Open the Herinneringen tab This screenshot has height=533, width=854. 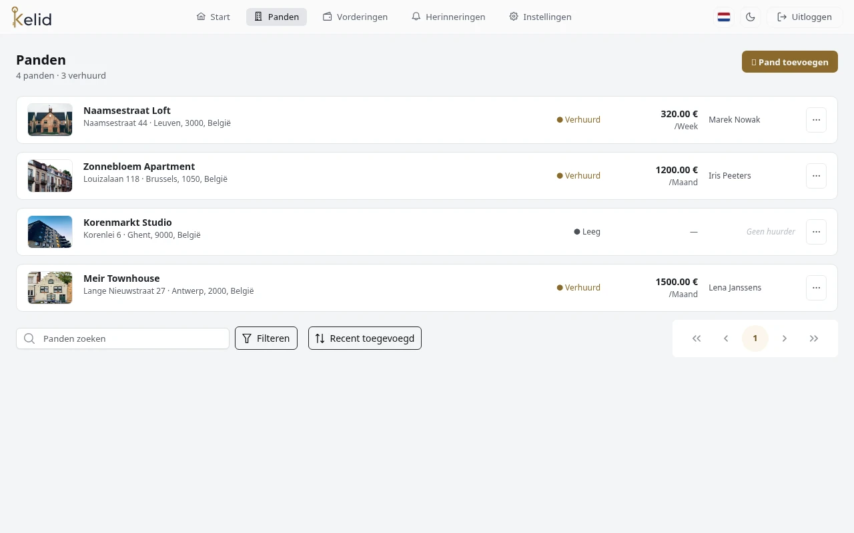point(448,17)
